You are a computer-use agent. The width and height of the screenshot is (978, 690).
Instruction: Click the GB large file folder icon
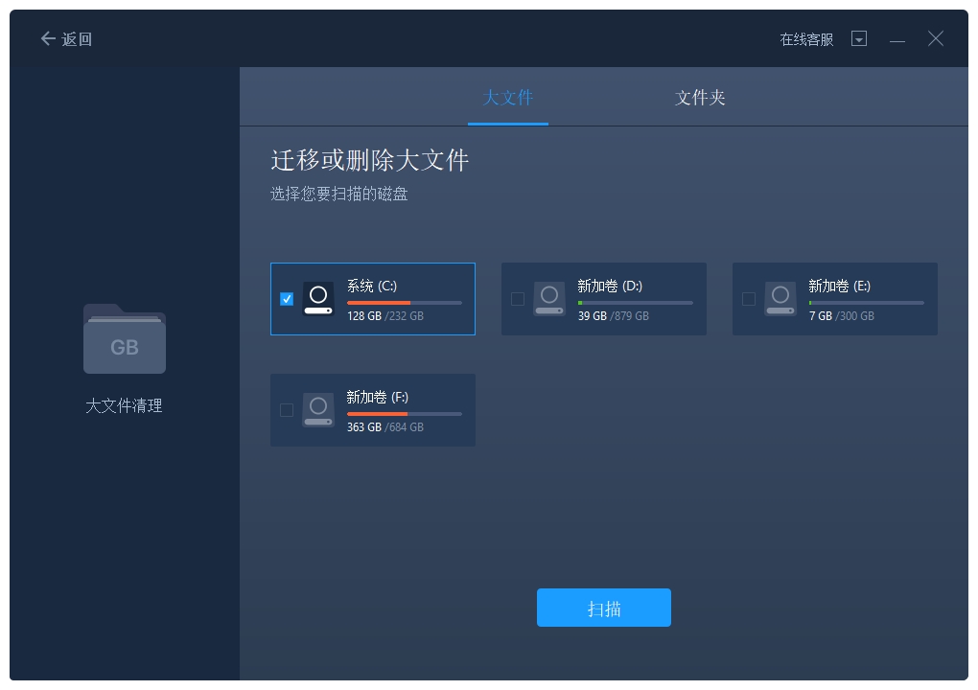click(x=125, y=339)
